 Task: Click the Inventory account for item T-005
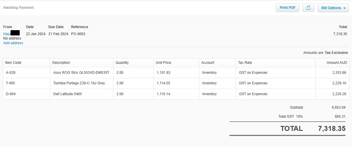pyautogui.click(x=209, y=83)
